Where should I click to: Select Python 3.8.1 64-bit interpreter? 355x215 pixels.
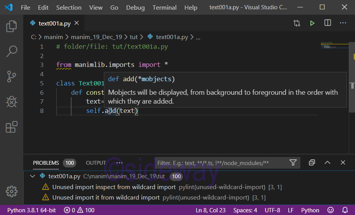(x=31, y=210)
